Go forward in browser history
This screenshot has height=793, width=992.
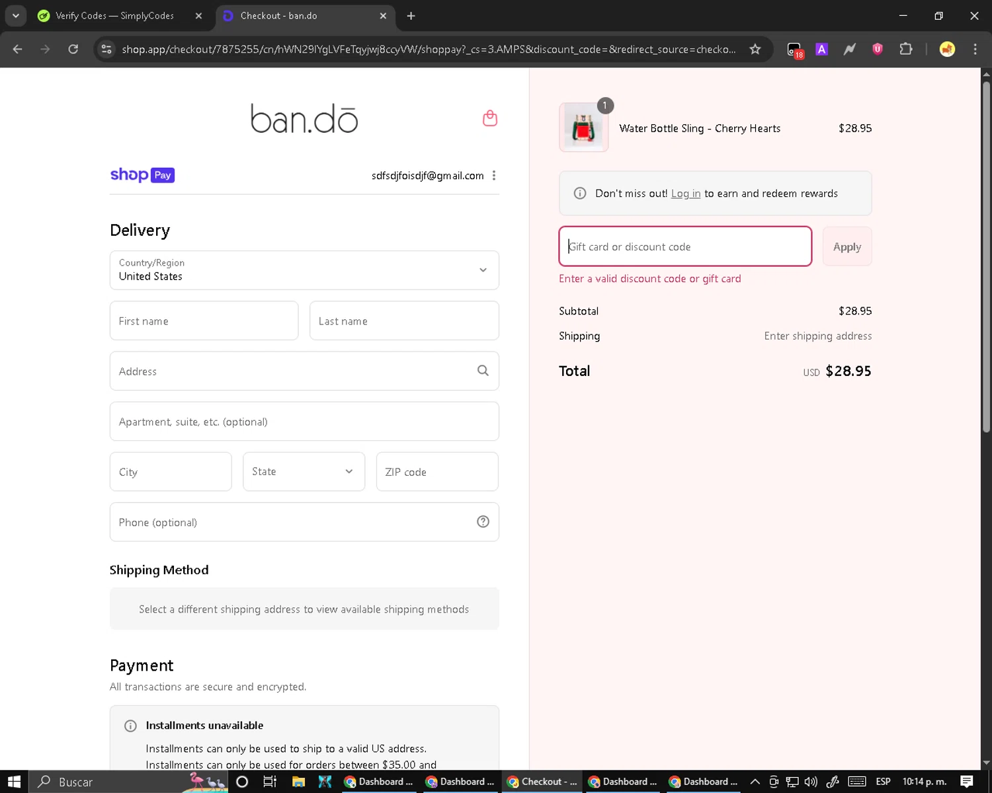coord(45,49)
